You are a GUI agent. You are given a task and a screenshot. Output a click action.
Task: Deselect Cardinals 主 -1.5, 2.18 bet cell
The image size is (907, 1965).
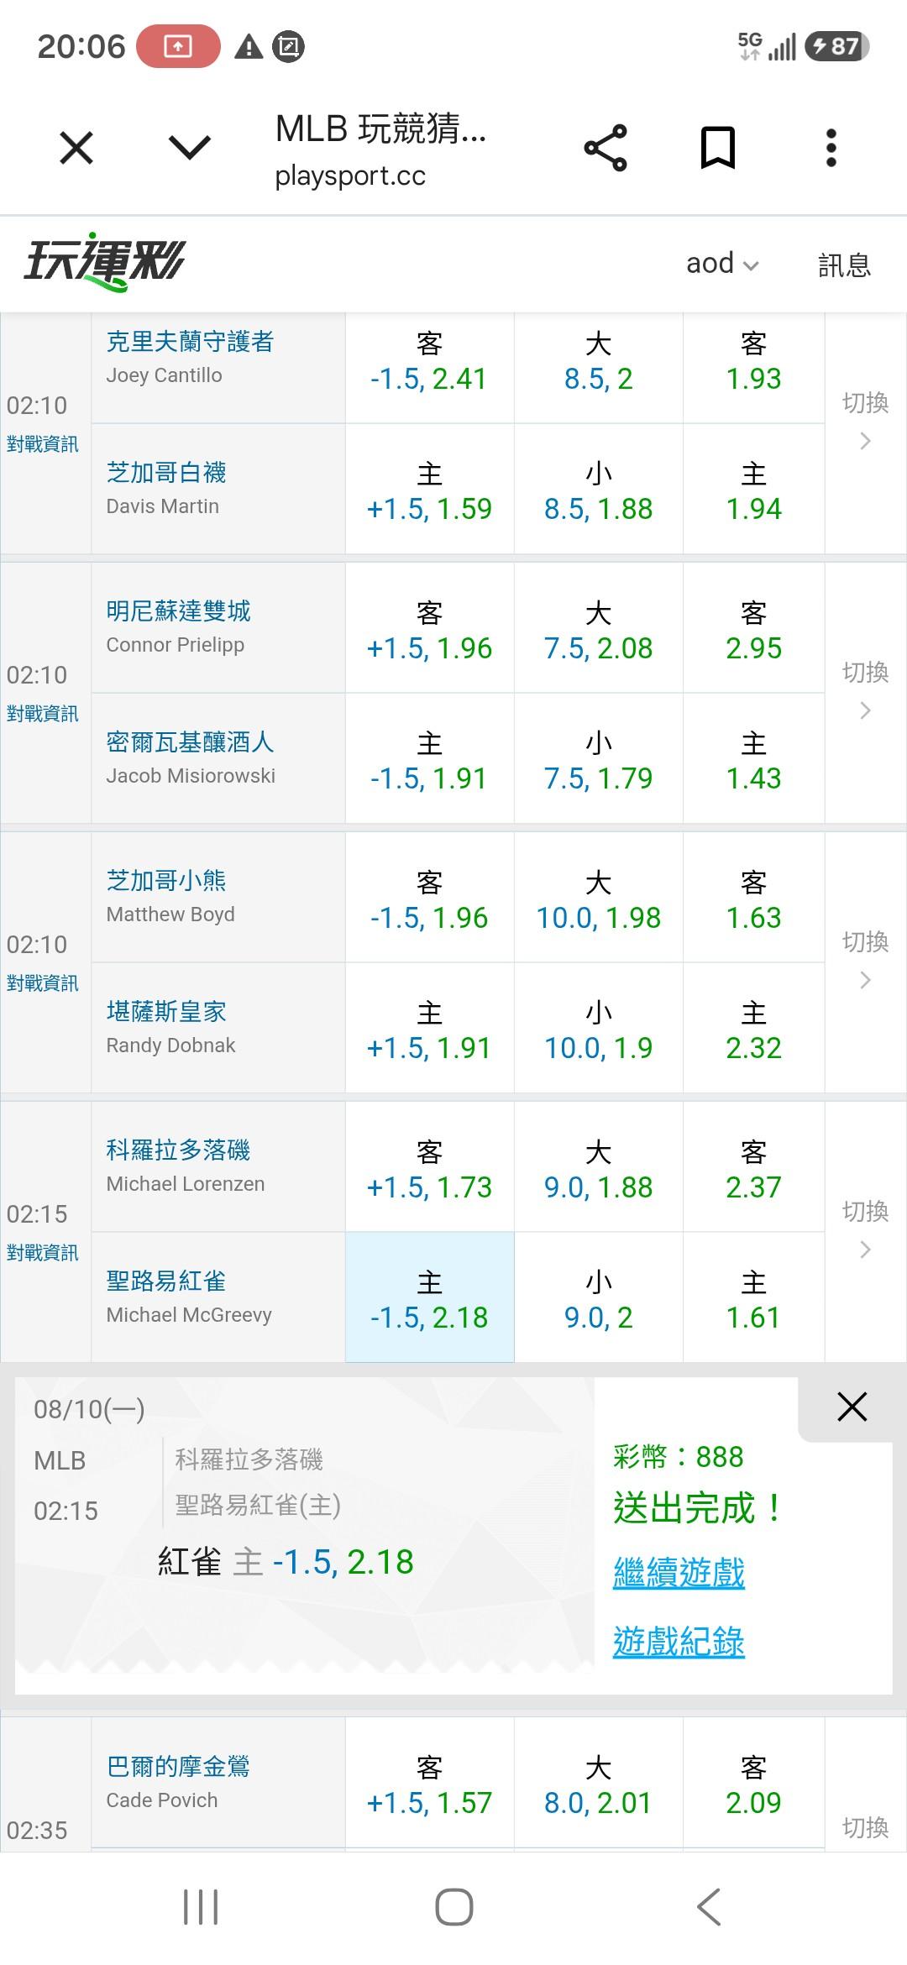429,1297
